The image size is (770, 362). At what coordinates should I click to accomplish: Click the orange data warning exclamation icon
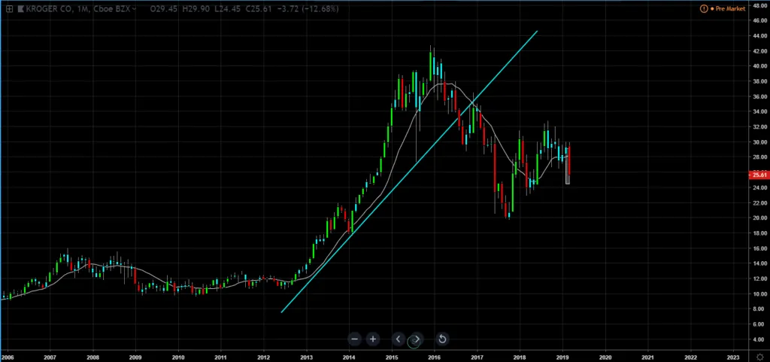click(x=704, y=9)
